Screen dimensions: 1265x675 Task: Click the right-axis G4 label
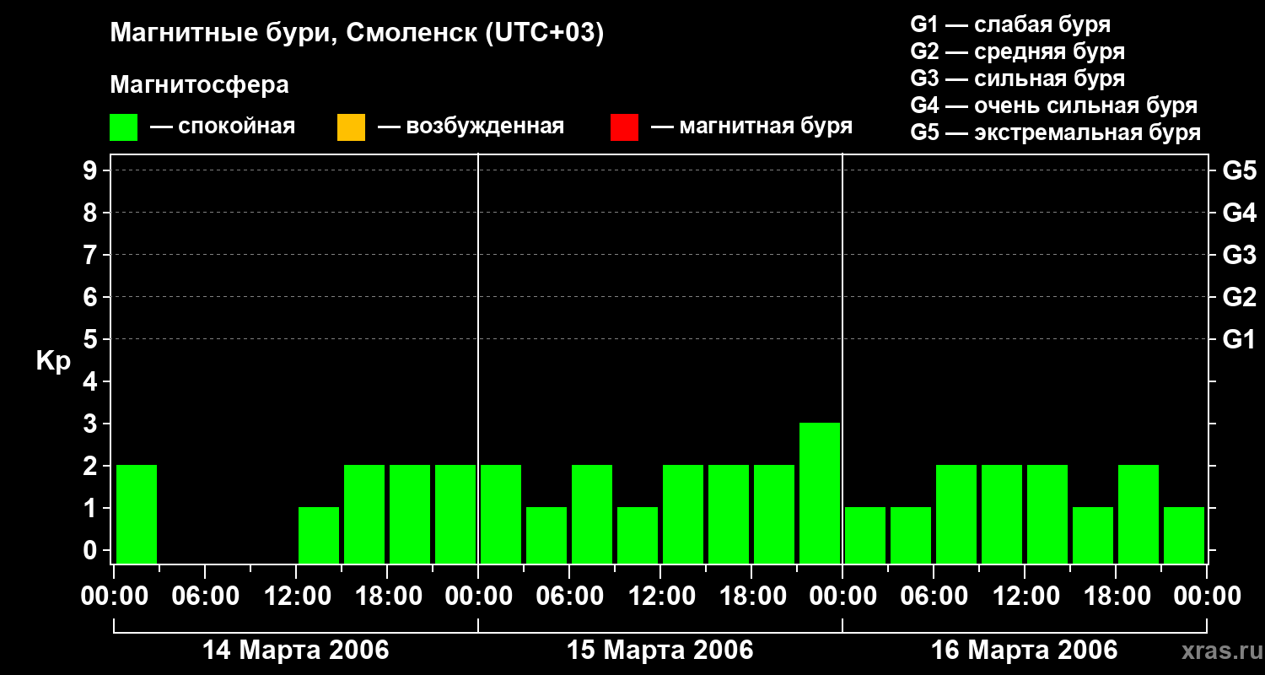coord(1239,213)
